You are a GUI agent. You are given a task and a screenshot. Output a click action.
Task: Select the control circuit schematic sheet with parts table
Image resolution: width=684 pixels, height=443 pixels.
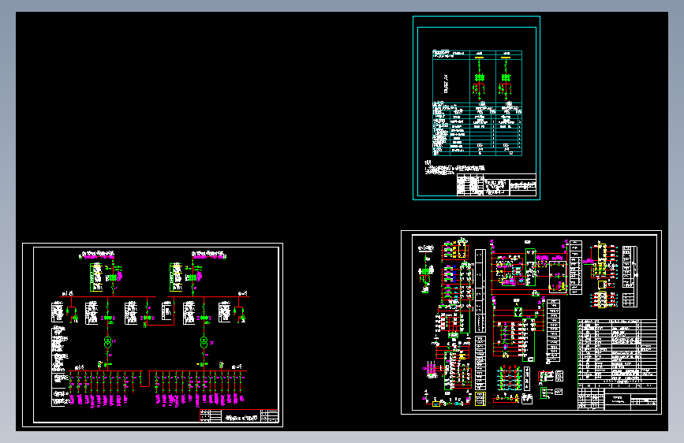[x=531, y=322]
